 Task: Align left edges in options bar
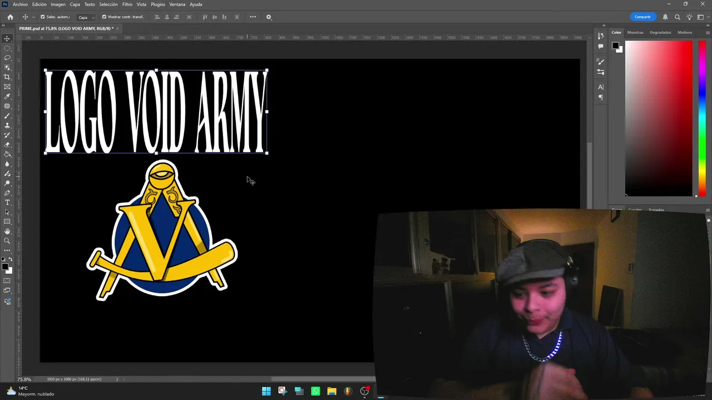[x=157, y=17]
